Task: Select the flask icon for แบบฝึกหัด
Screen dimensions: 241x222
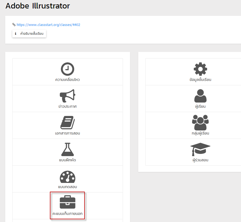Action: [67, 149]
